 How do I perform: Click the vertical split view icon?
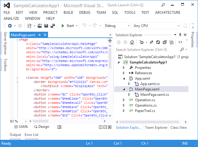pos(100,127)
